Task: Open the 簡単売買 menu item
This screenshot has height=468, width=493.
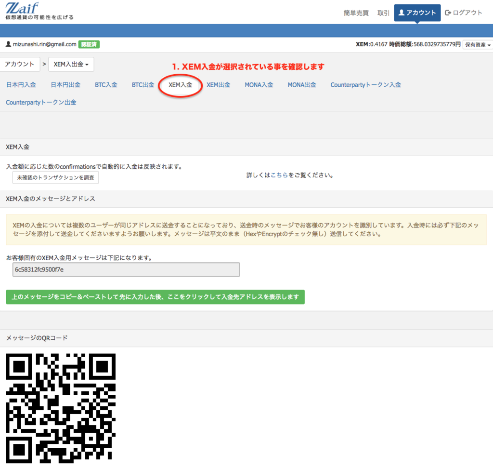Action: [356, 13]
